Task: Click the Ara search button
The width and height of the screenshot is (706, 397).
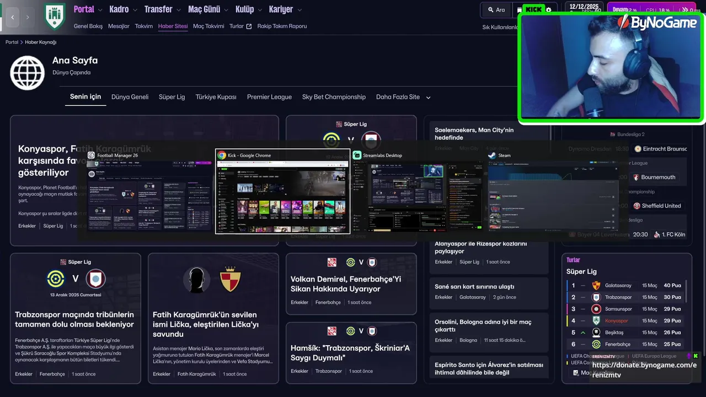Action: click(x=496, y=10)
